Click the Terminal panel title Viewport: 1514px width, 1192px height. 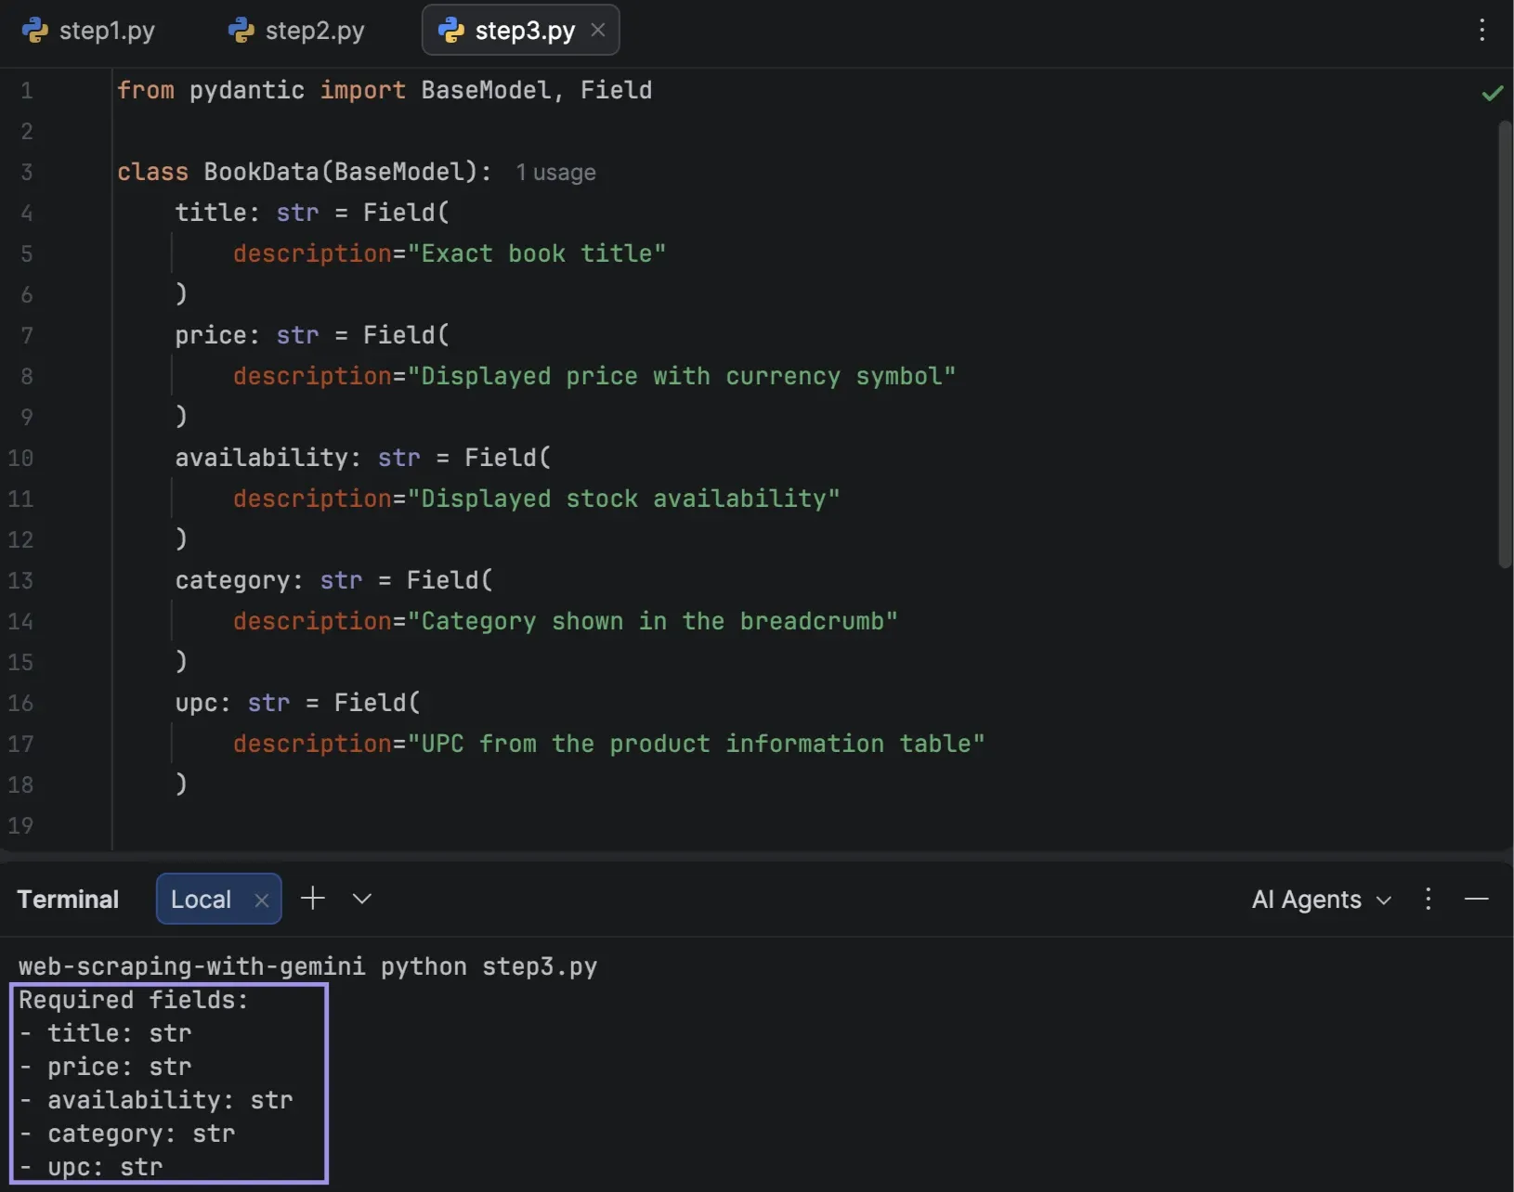click(68, 899)
